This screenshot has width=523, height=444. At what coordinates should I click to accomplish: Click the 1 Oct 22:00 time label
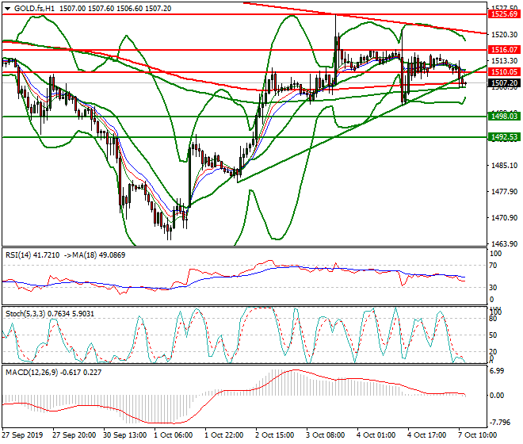223,435
